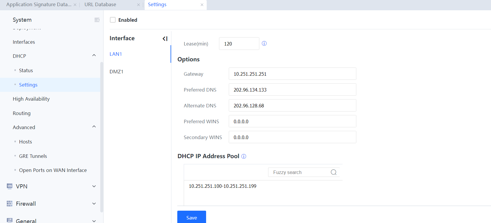Collapse the Advanced menu section
This screenshot has width=491, height=223.
94,127
